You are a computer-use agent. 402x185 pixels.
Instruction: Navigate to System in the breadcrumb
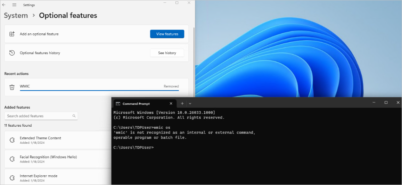16,15
